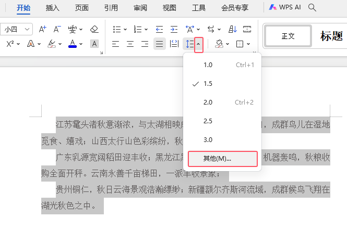Screen dimensions: 347x231
Task: Expand the text effects dropdown arrow
Action: [39, 44]
